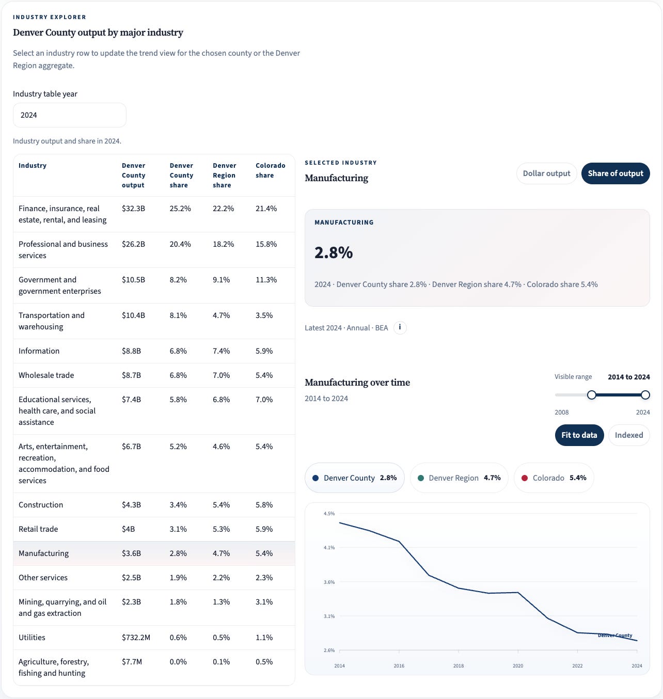
Task: Toggle the Colorado series chip
Action: [x=554, y=478]
